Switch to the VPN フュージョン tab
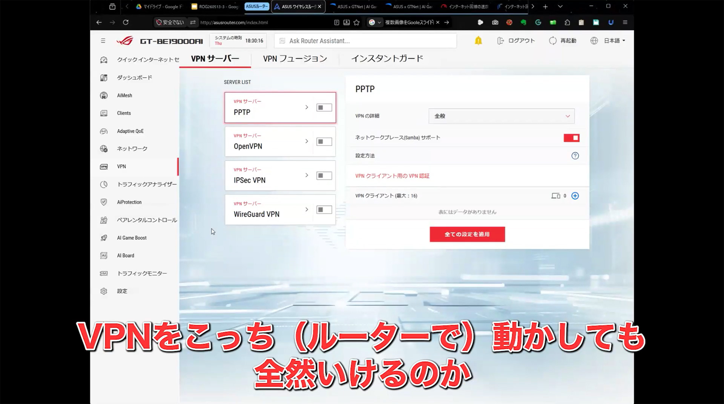Screen dimensions: 724x404 pyautogui.click(x=295, y=59)
